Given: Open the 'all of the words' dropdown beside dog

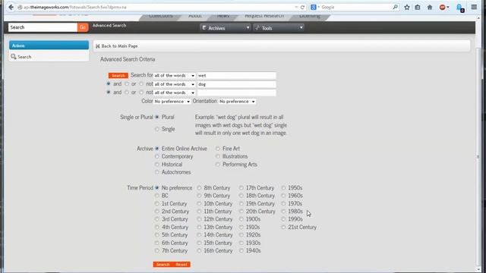Looking at the screenshot, I should point(174,84).
